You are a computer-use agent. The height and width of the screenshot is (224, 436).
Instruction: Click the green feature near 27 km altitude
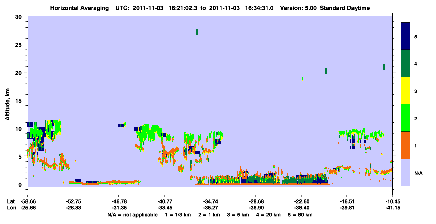point(197,32)
